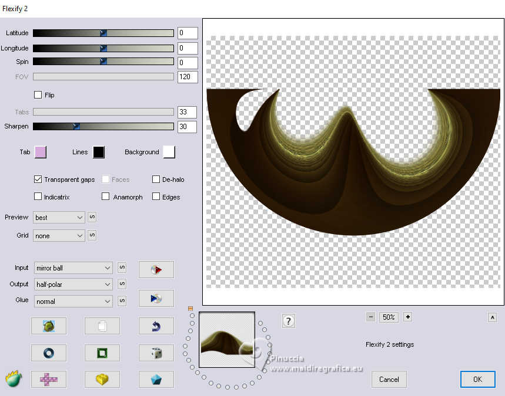Click the OK button
This screenshot has height=396, width=505.
[x=477, y=380]
